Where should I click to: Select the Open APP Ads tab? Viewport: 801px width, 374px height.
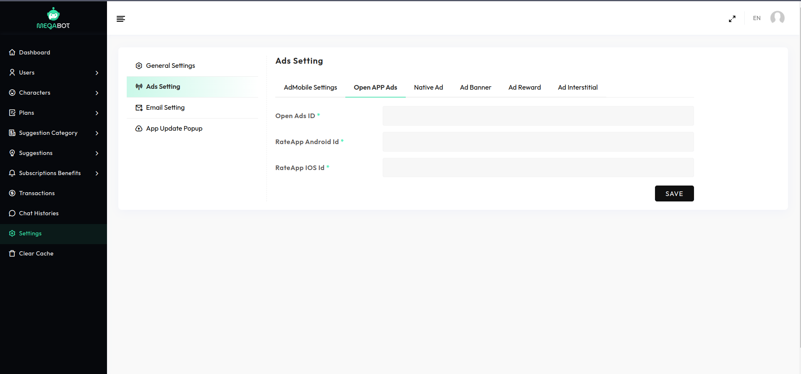tap(376, 88)
